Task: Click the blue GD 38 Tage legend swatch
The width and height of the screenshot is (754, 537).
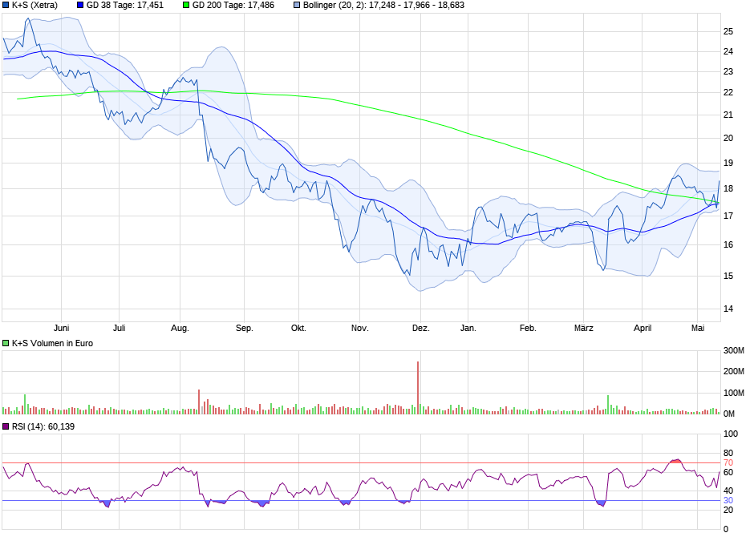Action: click(x=80, y=6)
